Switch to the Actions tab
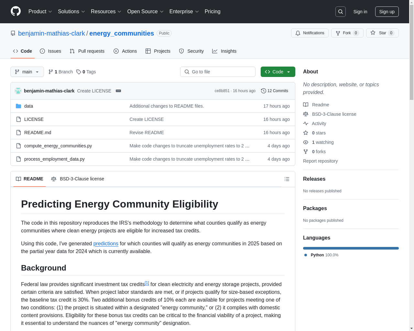The width and height of the screenshot is (414, 331). click(125, 51)
